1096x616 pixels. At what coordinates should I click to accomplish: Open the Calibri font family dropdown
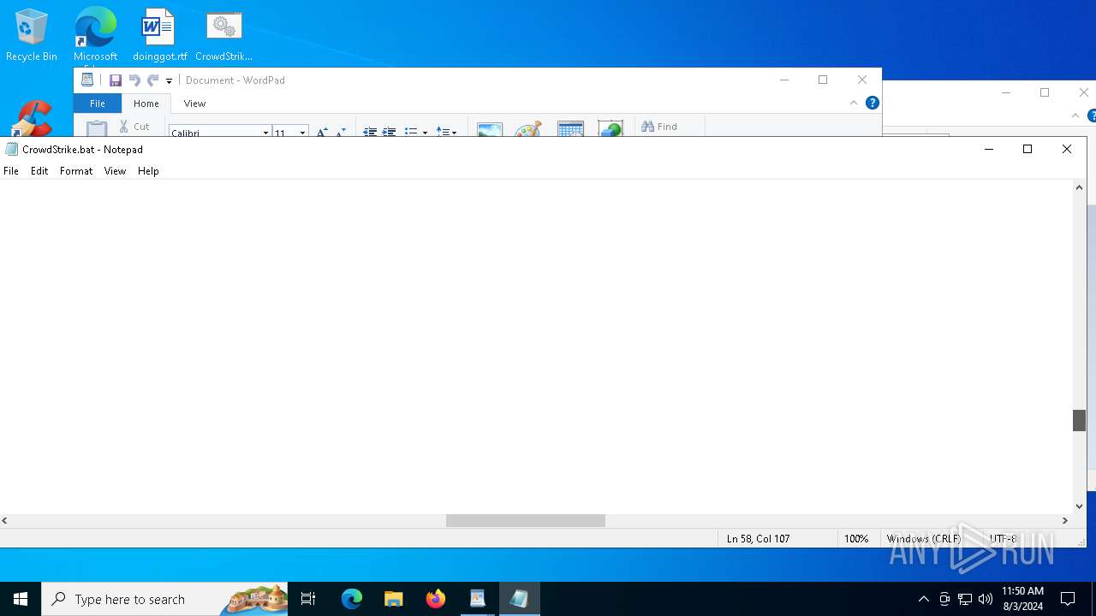pos(265,133)
